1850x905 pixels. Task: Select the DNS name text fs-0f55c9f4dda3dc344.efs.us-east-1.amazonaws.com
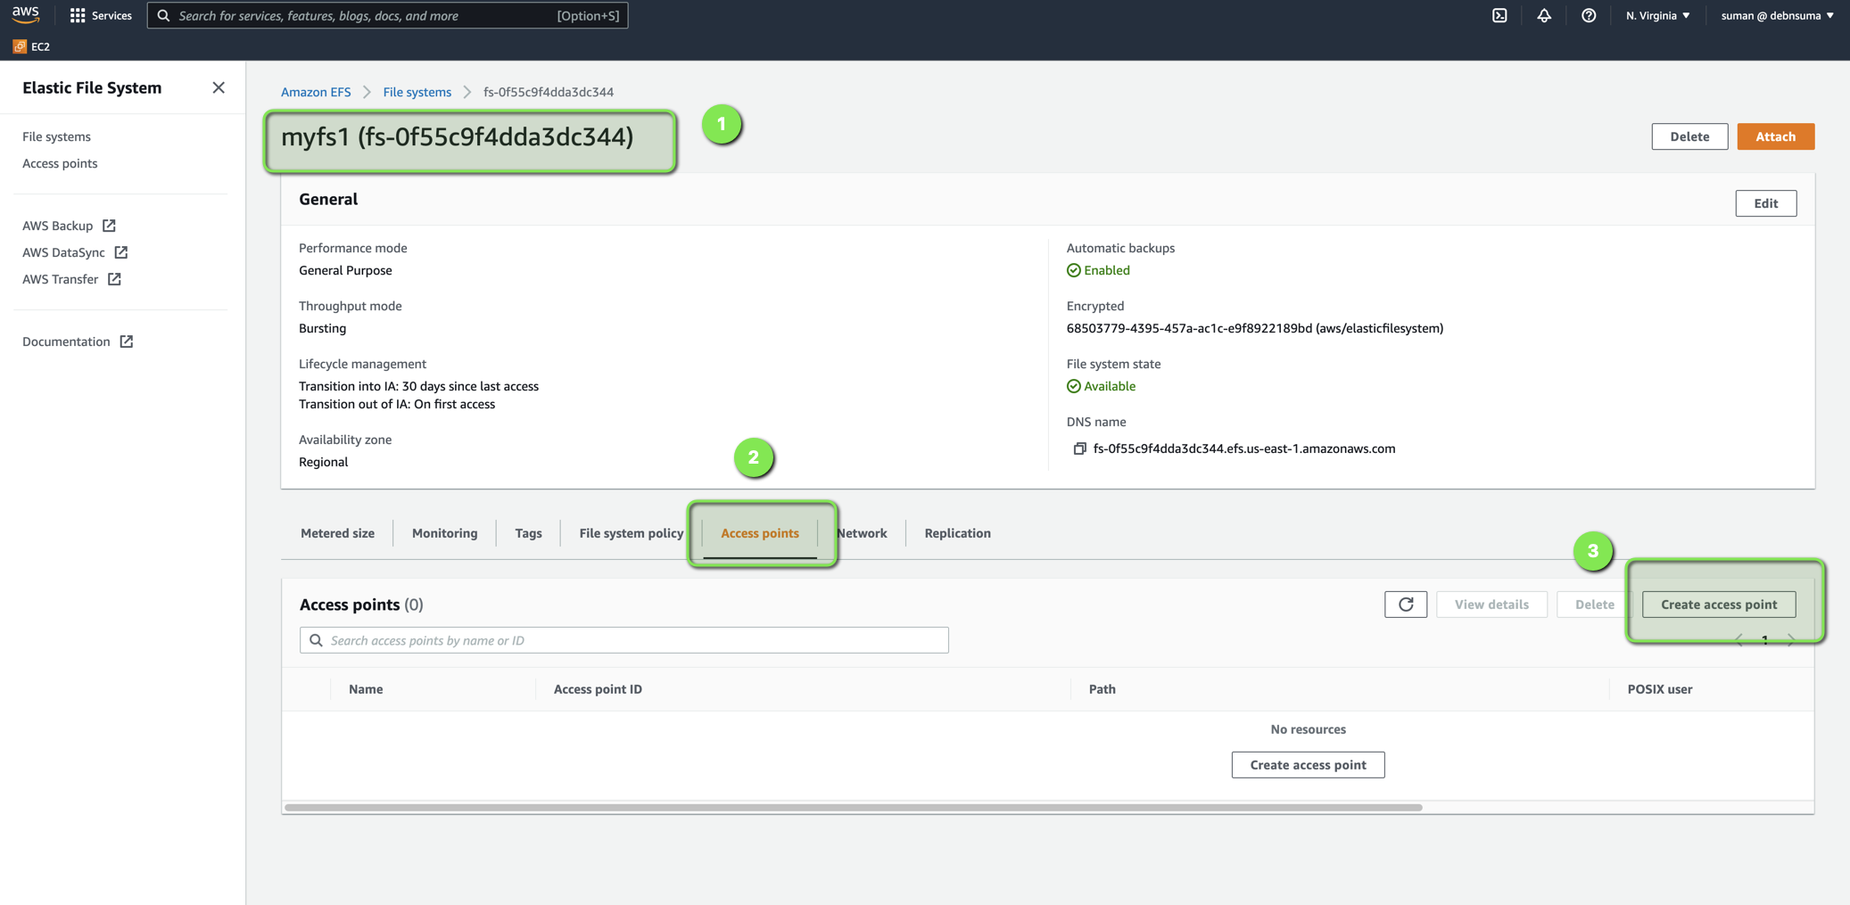(1243, 448)
